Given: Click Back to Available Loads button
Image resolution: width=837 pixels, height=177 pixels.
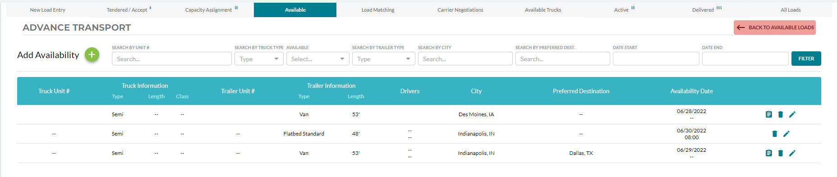Looking at the screenshot, I should pos(775,27).
